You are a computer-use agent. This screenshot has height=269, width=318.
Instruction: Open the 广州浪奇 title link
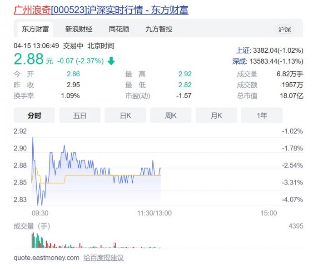pos(101,10)
